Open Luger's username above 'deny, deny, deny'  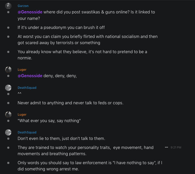[22, 70]
